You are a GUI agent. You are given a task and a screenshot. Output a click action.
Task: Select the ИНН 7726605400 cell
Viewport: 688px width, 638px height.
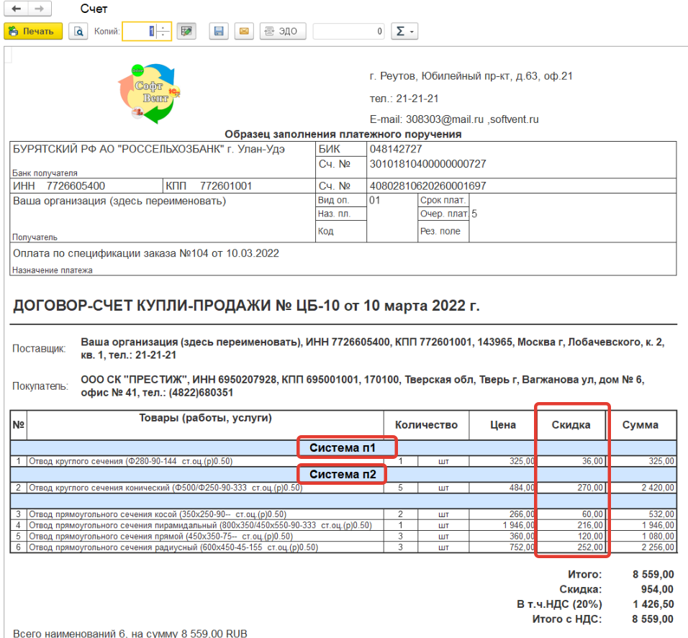pyautogui.click(x=86, y=186)
